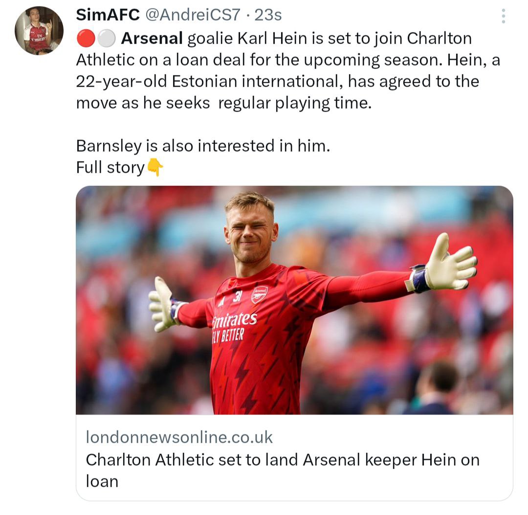Click the 'Full story' text
This screenshot has width=528, height=515.
(110, 168)
